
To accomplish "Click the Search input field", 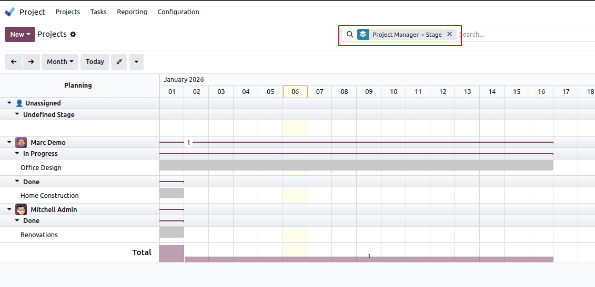I will (526, 35).
